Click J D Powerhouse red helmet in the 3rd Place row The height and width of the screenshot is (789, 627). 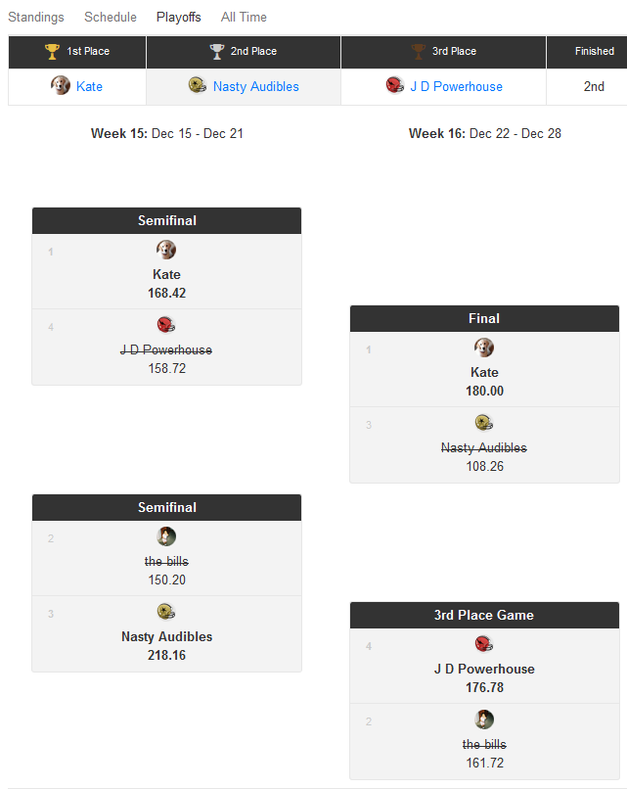pyautogui.click(x=395, y=85)
